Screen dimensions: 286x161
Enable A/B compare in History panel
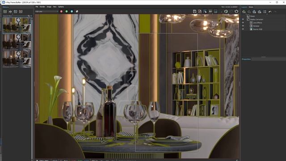click(10, 12)
